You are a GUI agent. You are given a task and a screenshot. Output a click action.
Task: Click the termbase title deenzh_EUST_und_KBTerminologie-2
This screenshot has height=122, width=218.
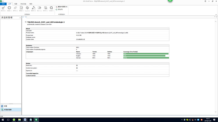(46, 22)
